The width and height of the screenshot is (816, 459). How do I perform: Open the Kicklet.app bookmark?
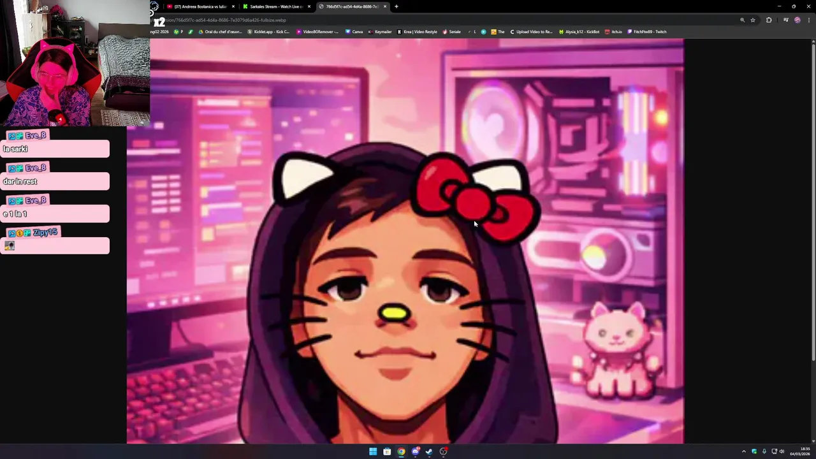tap(268, 31)
